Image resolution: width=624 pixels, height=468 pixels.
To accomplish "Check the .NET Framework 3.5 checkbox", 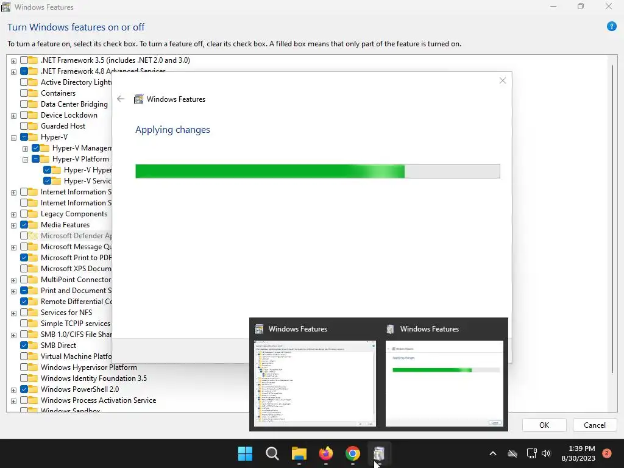I will pos(24,60).
